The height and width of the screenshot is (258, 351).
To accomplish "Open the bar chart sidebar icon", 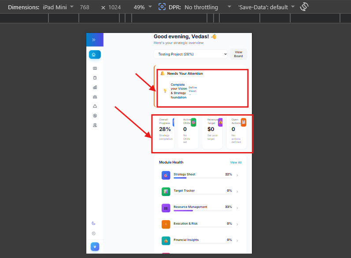I will 95,87.
